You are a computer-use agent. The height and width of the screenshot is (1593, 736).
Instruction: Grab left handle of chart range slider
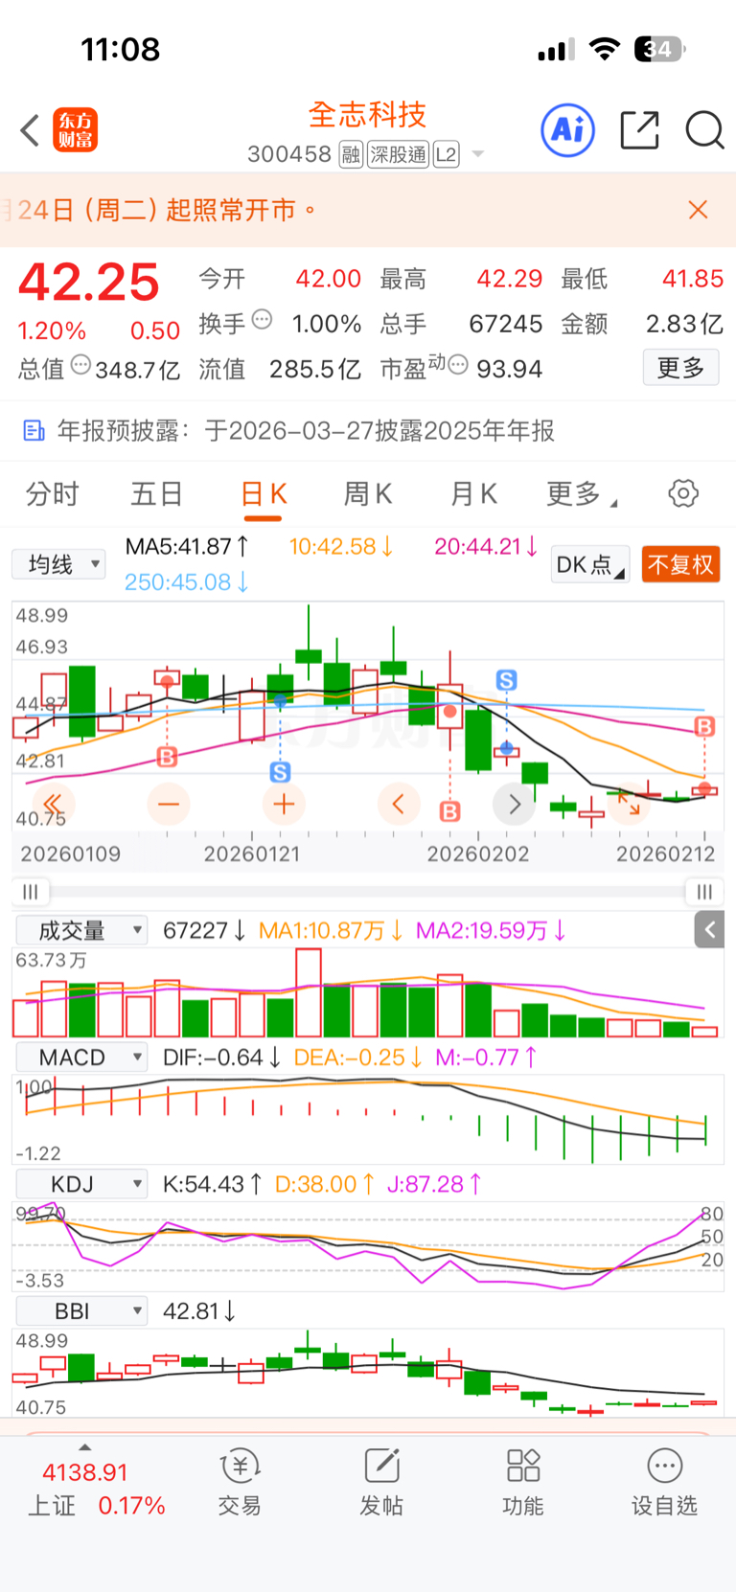[x=31, y=892]
